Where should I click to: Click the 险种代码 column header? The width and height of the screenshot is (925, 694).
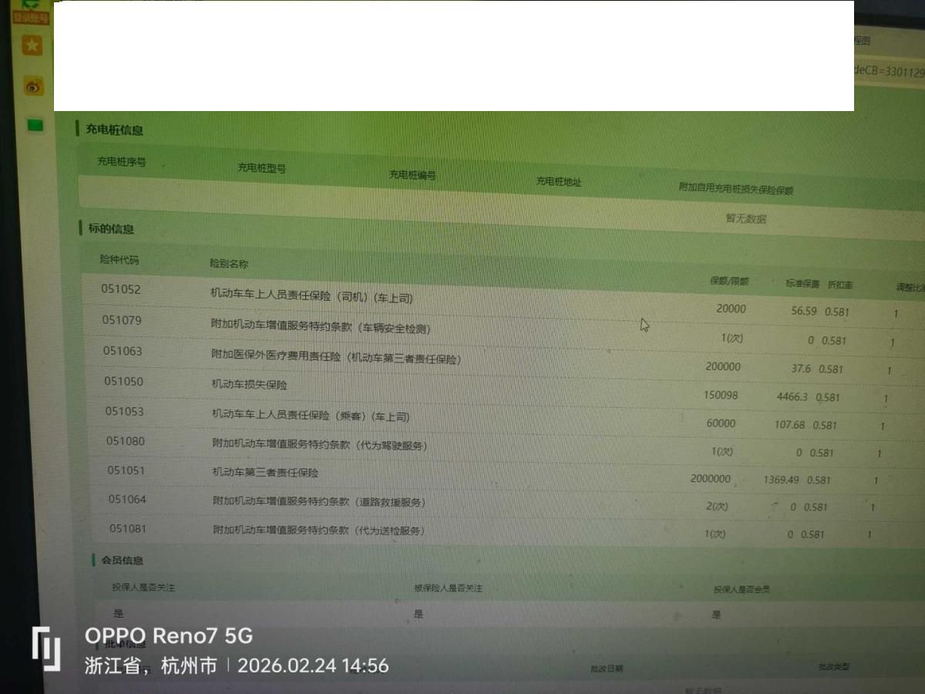(119, 260)
